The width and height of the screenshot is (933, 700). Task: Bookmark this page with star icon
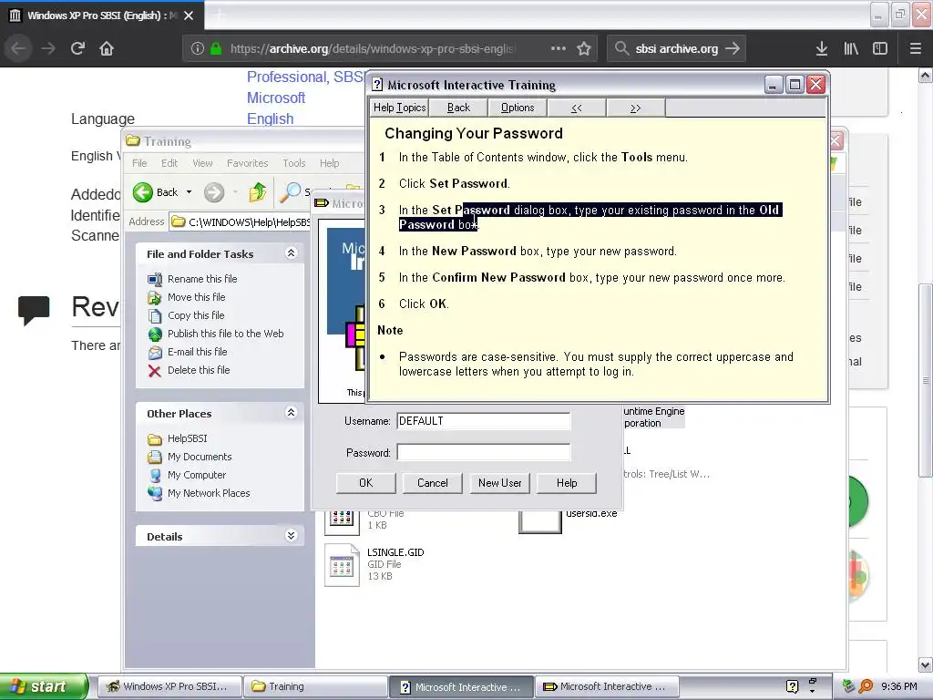click(x=584, y=48)
